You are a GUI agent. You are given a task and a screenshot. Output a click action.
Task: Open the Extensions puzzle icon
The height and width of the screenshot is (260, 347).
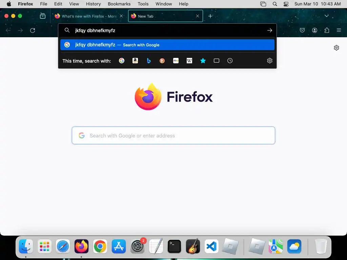[327, 30]
